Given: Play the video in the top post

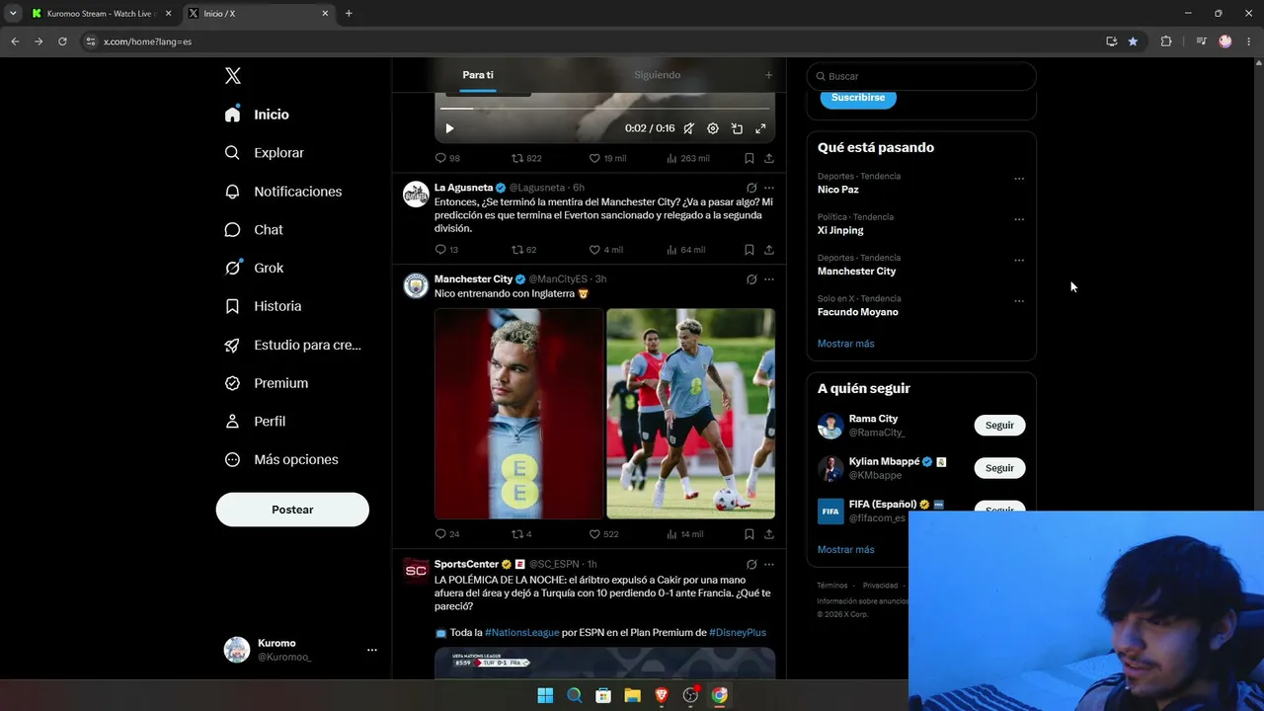Looking at the screenshot, I should (449, 128).
